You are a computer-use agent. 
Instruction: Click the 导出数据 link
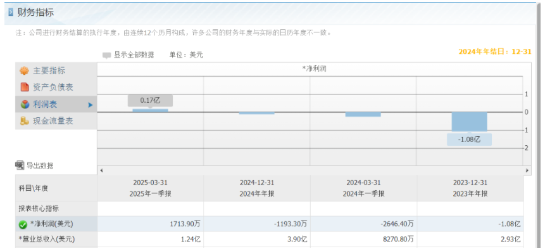click(40, 165)
